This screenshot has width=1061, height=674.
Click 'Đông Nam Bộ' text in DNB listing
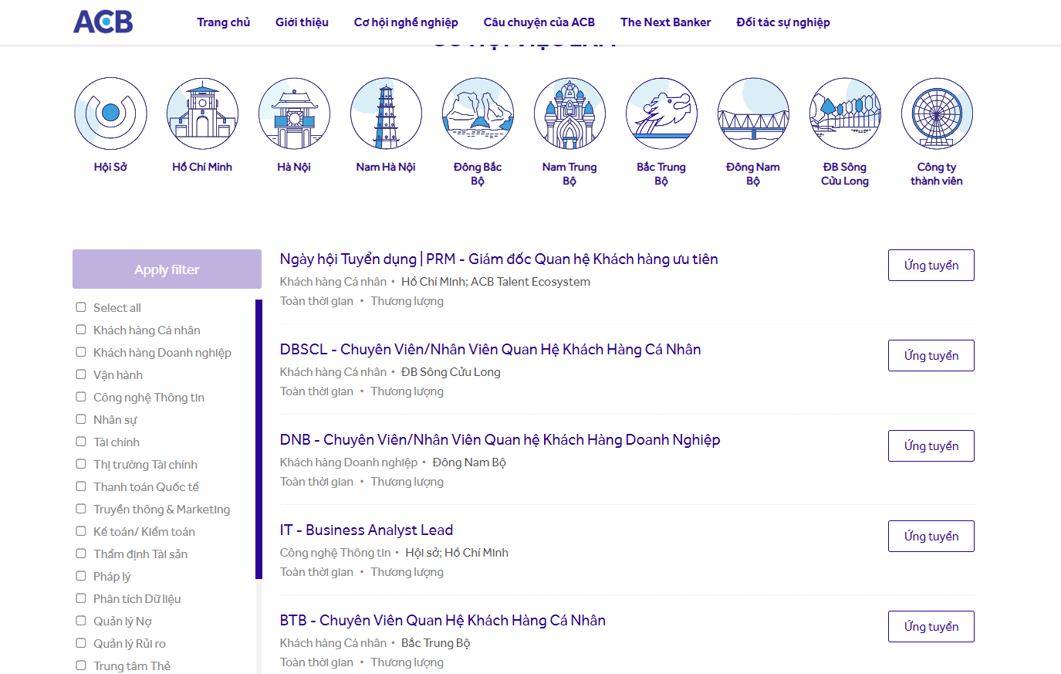pyautogui.click(x=469, y=462)
